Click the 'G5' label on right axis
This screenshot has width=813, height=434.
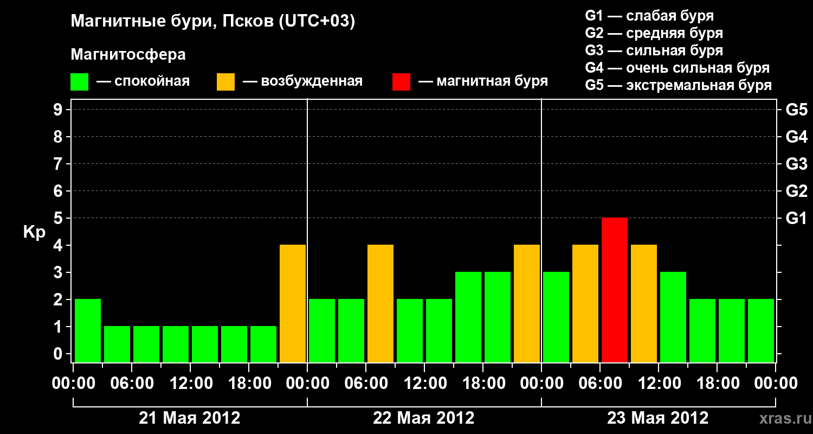click(x=796, y=110)
